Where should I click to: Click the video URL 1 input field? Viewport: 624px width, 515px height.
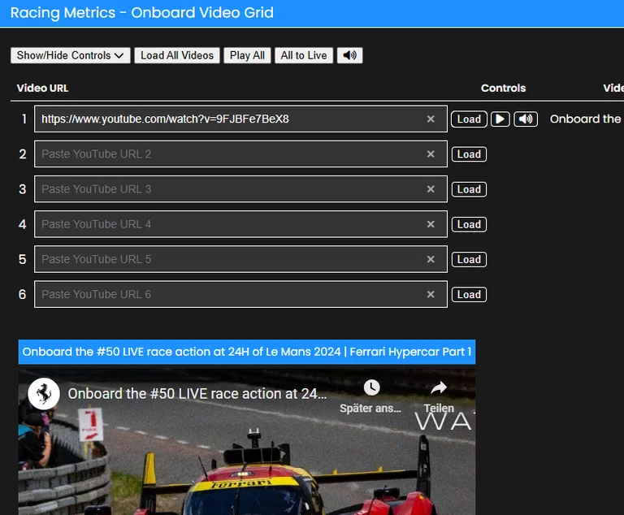click(240, 119)
